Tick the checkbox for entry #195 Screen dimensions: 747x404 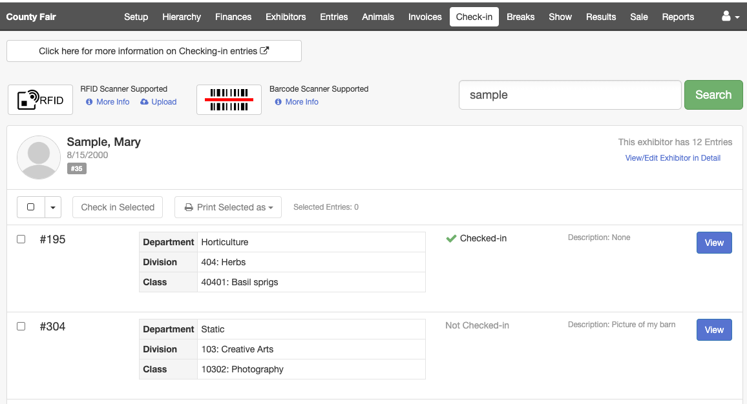(21, 239)
